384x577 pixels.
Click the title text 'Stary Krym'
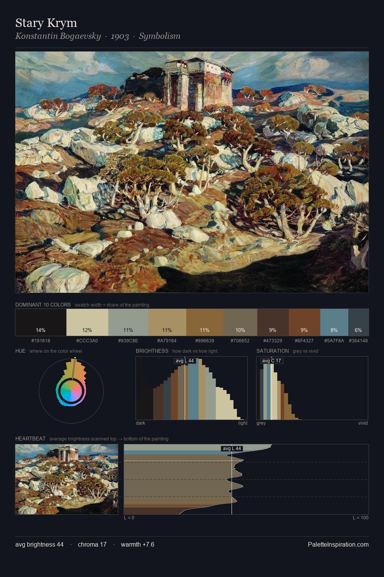click(46, 23)
